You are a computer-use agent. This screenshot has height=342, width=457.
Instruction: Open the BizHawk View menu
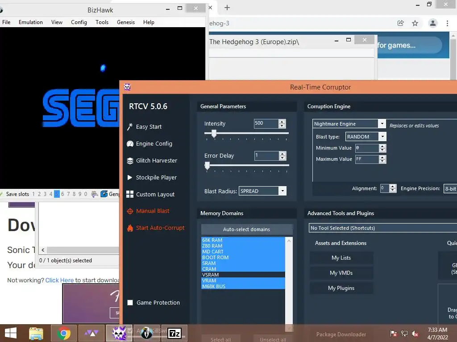(57, 22)
